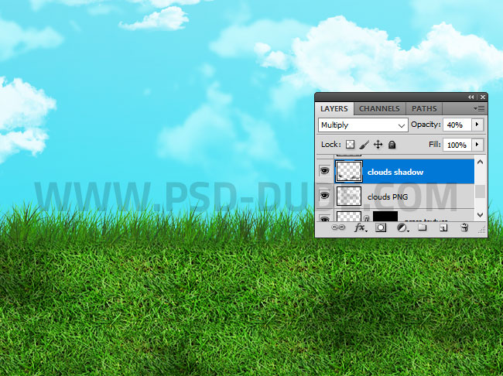Open the Layers panel options menu
This screenshot has width=503, height=376.
(481, 108)
